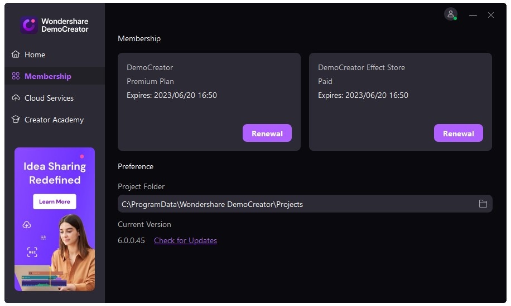Close the DemoCreator window
The height and width of the screenshot is (306, 511).
(491, 16)
